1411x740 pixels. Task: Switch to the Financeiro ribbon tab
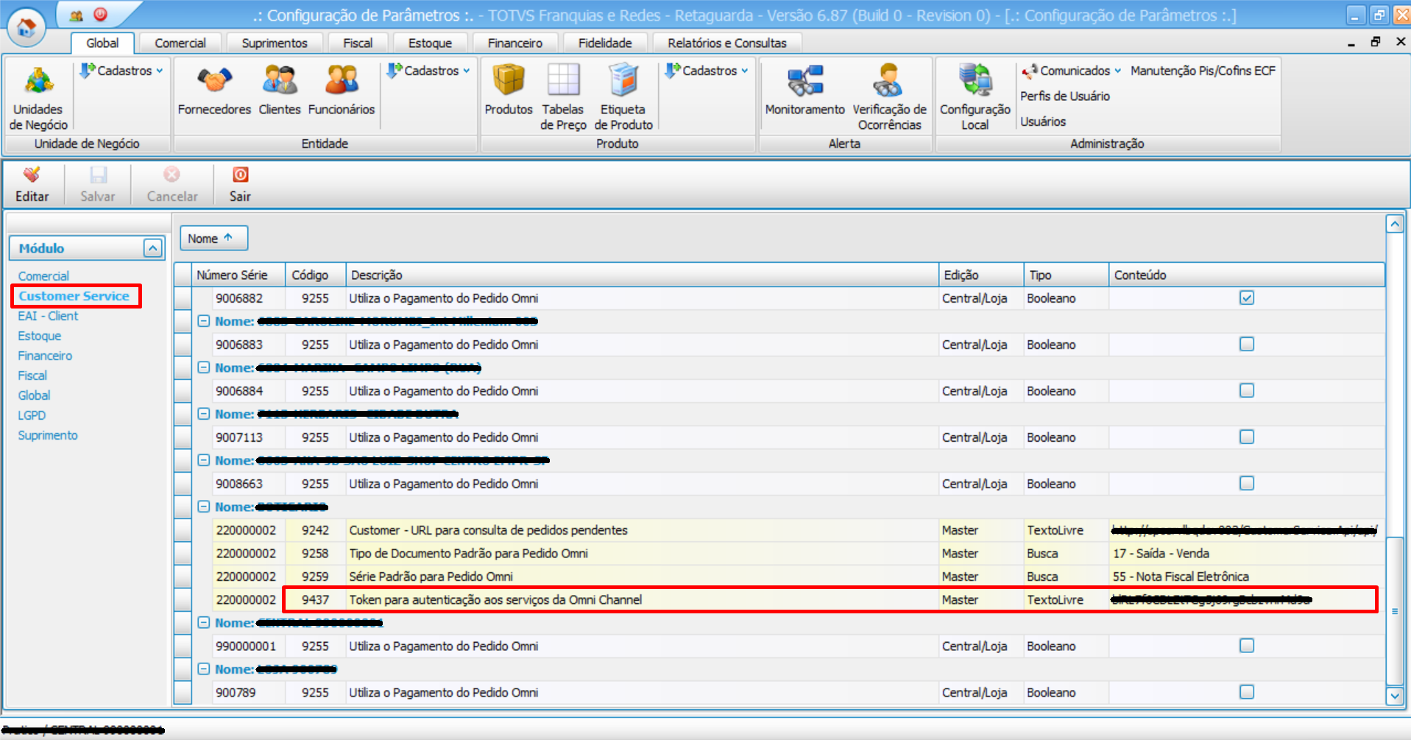tap(515, 43)
